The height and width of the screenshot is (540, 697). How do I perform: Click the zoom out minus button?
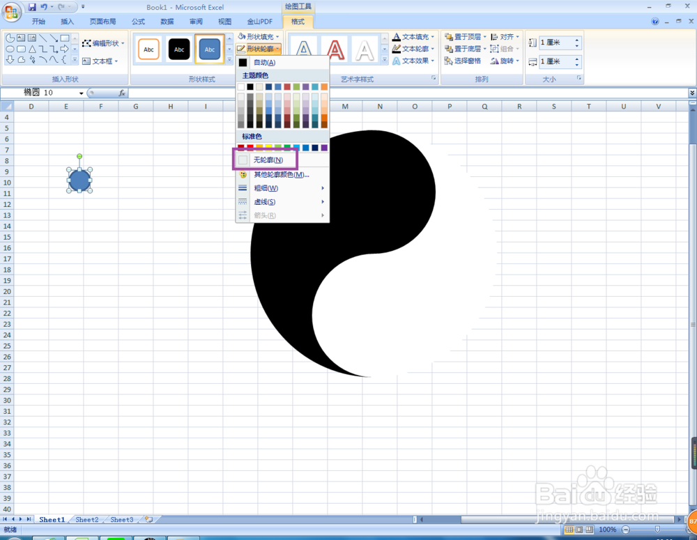[625, 530]
